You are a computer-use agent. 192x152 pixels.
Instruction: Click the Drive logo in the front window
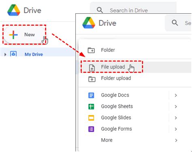pyautogui.click(x=89, y=23)
